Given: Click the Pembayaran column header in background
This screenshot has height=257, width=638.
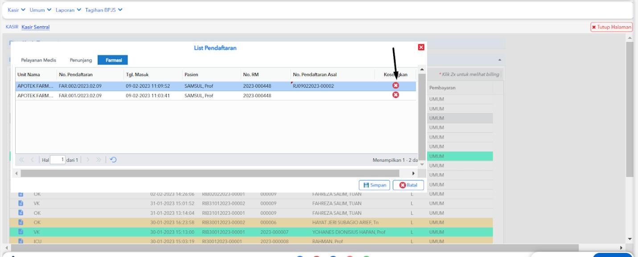Looking at the screenshot, I should coord(460,88).
